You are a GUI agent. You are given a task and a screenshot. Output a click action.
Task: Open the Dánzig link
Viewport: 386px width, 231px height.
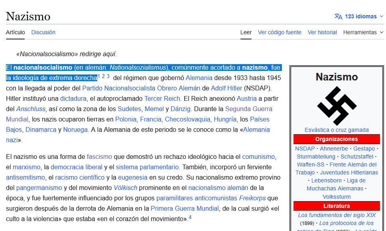click(181, 109)
